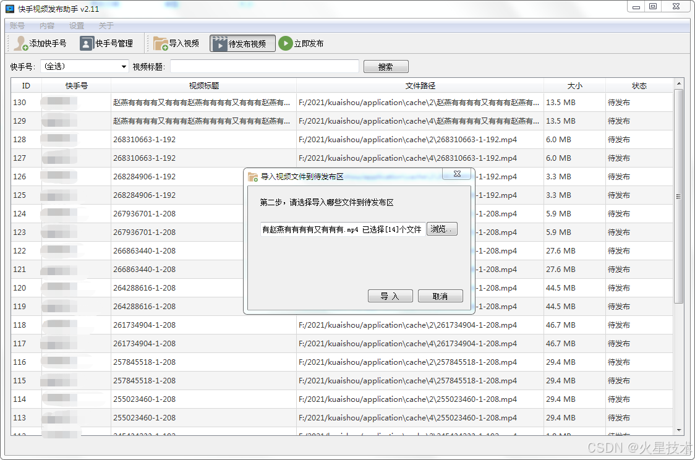This screenshot has height=460, width=695.
Task: Open the 内容 menu
Action: pyautogui.click(x=46, y=26)
